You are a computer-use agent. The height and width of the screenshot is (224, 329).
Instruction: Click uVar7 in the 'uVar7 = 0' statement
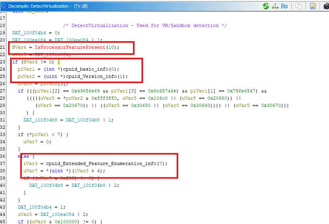click(x=30, y=142)
